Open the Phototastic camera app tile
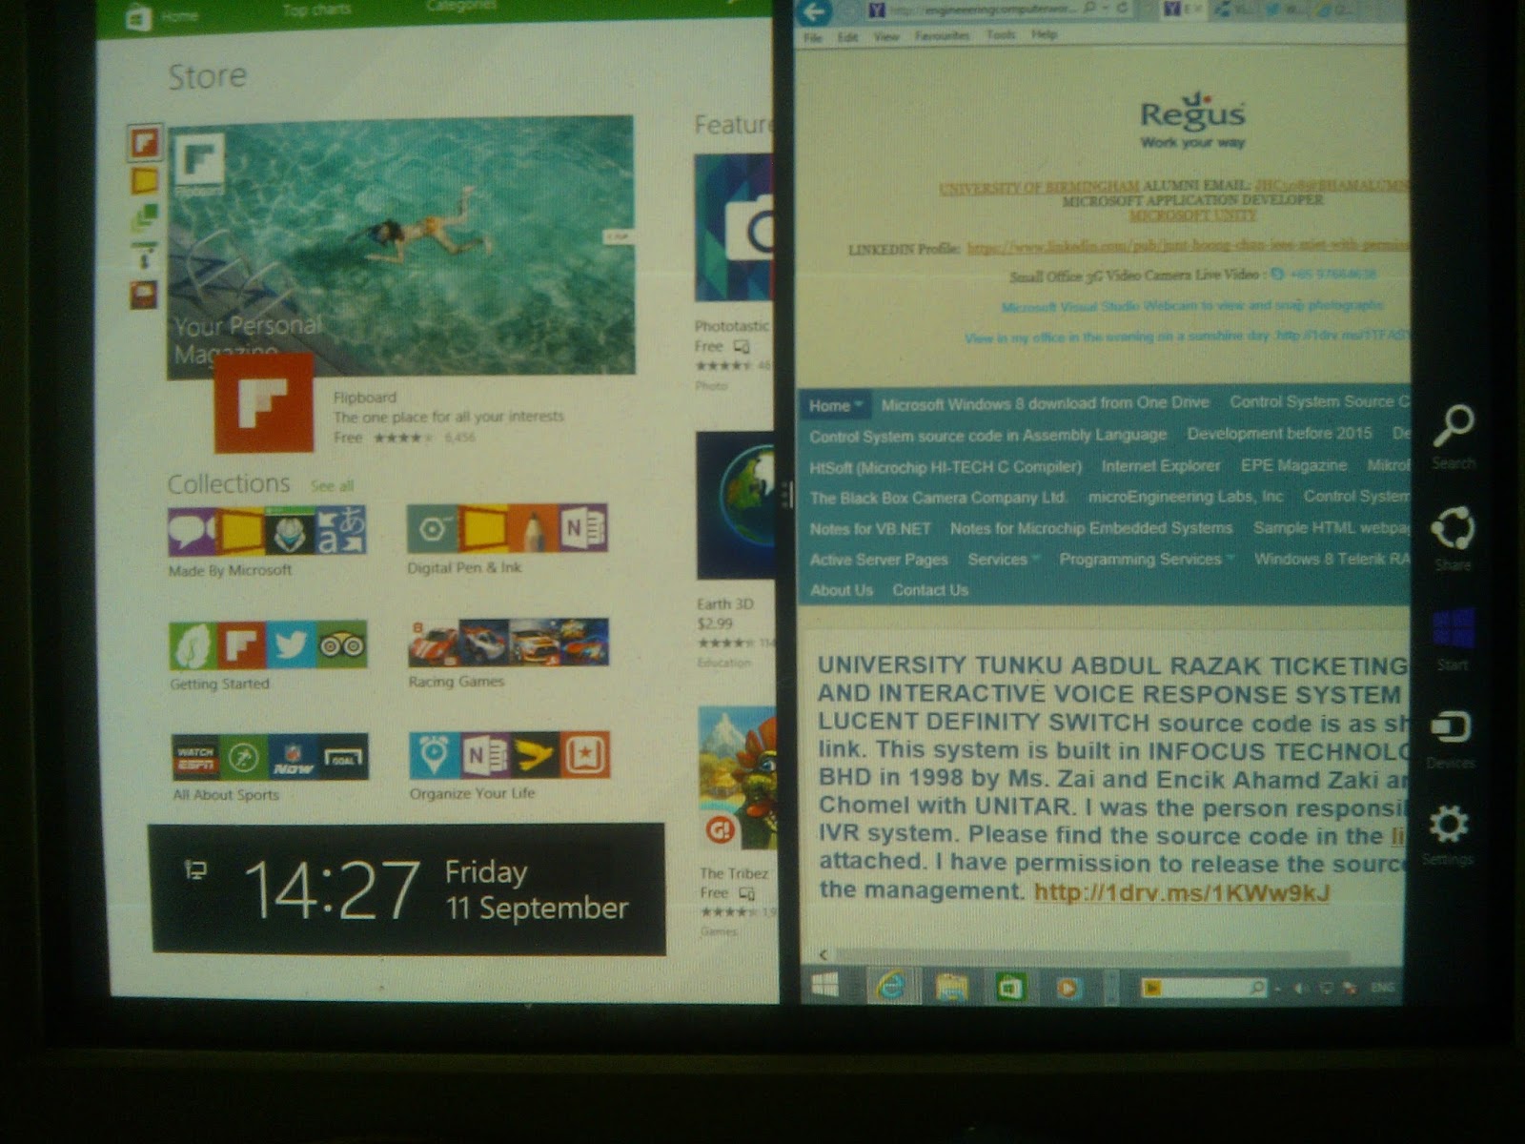The image size is (1525, 1144). pyautogui.click(x=733, y=229)
